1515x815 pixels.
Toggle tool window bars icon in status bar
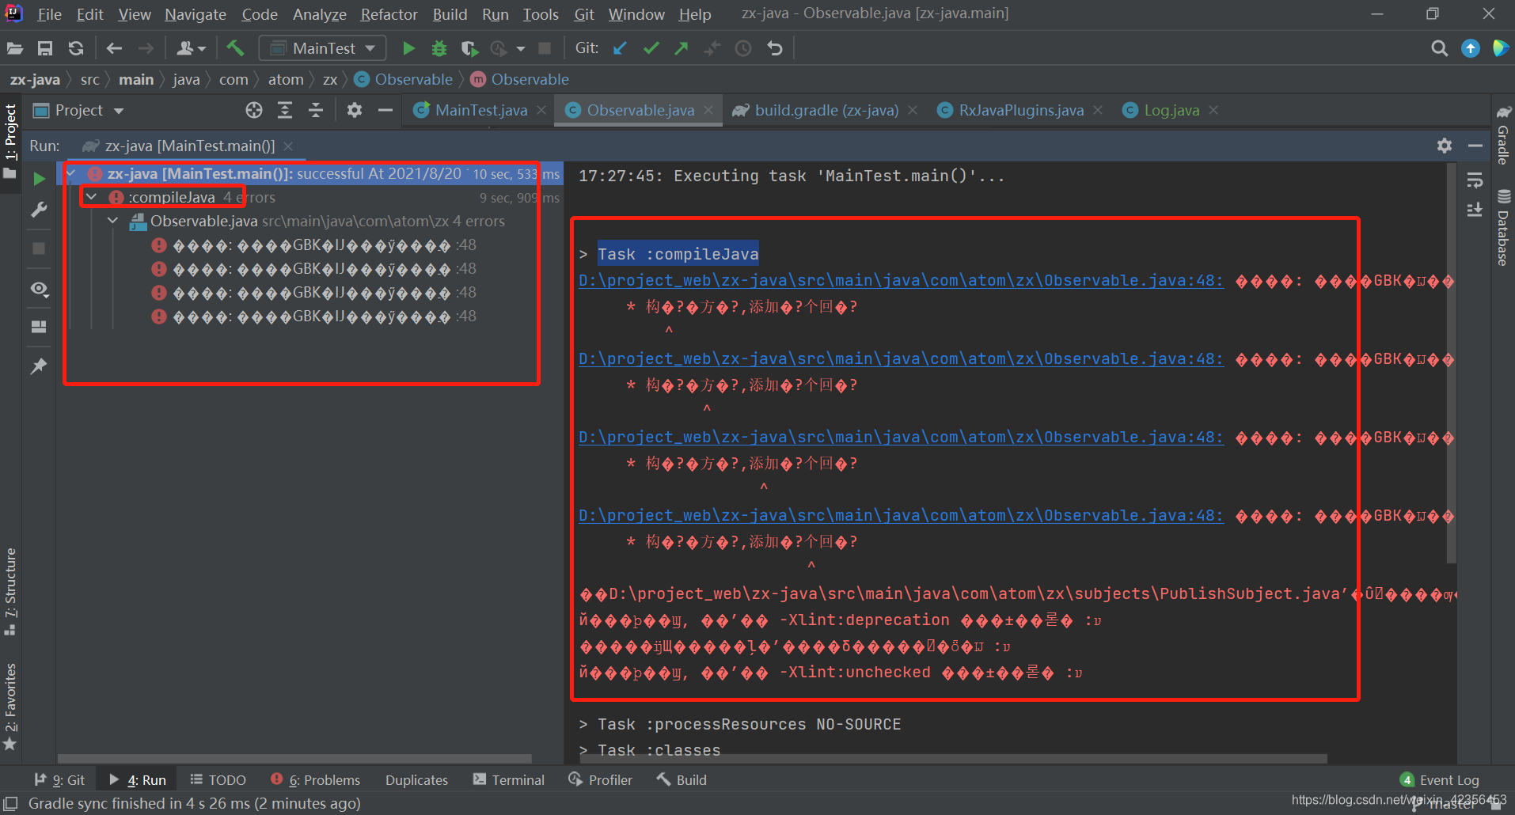point(11,804)
